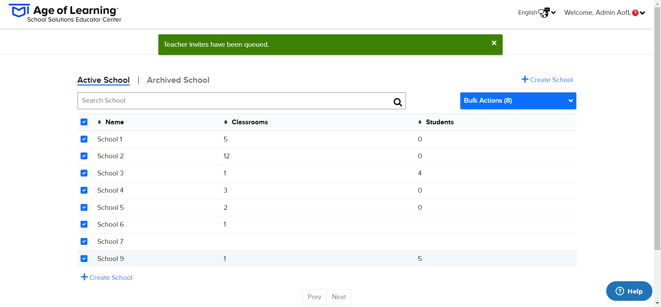Click the Teacher invites have been queued message

pyautogui.click(x=216, y=44)
